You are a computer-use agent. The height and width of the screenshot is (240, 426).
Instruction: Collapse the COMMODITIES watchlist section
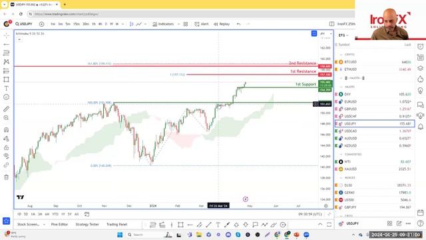(341, 154)
